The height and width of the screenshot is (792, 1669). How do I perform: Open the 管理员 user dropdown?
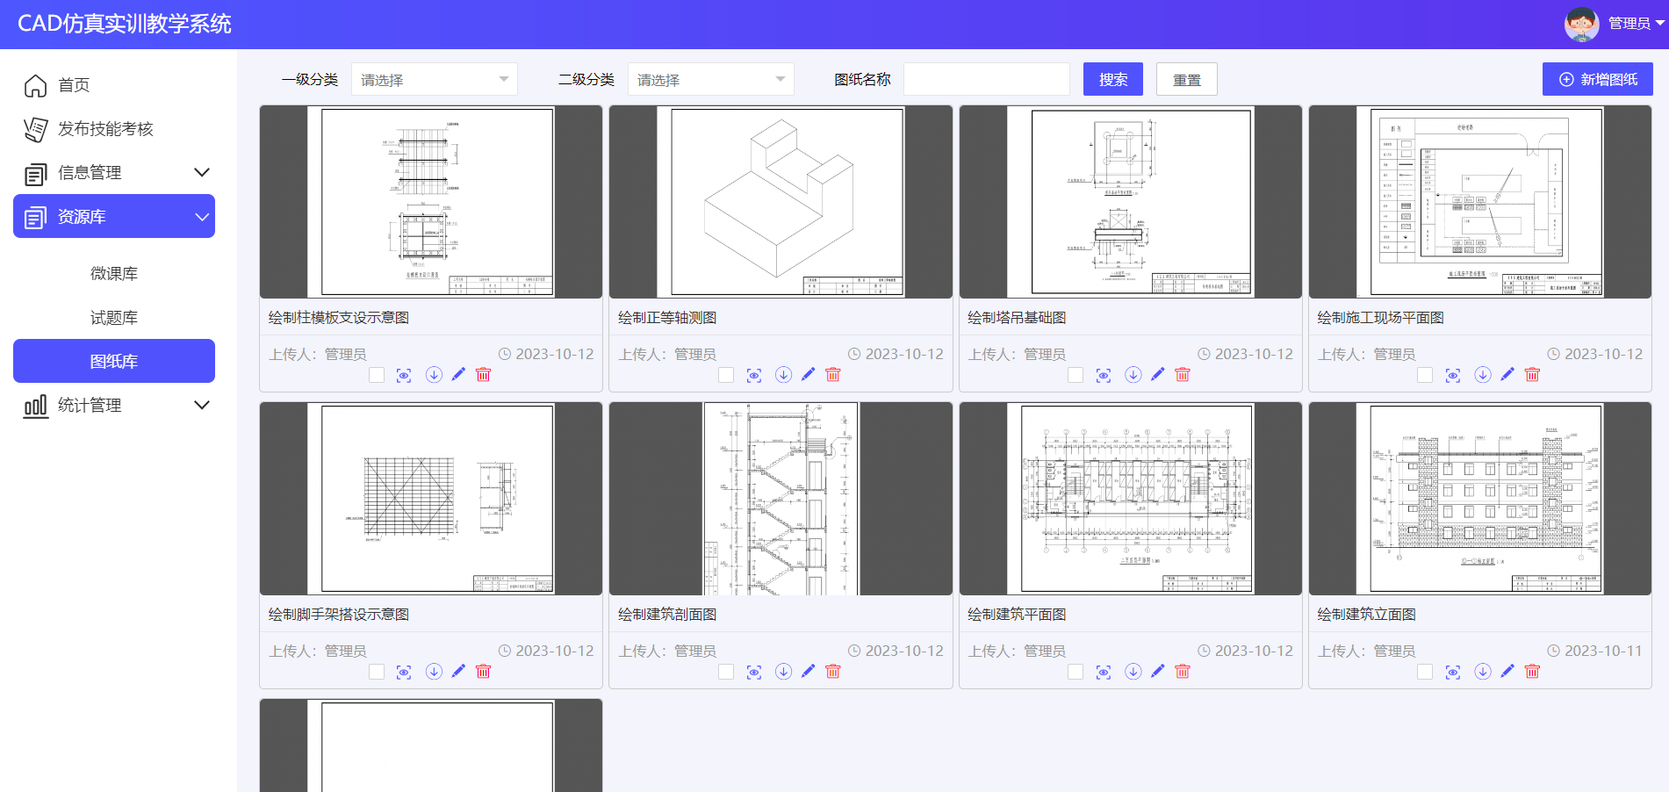[1637, 24]
